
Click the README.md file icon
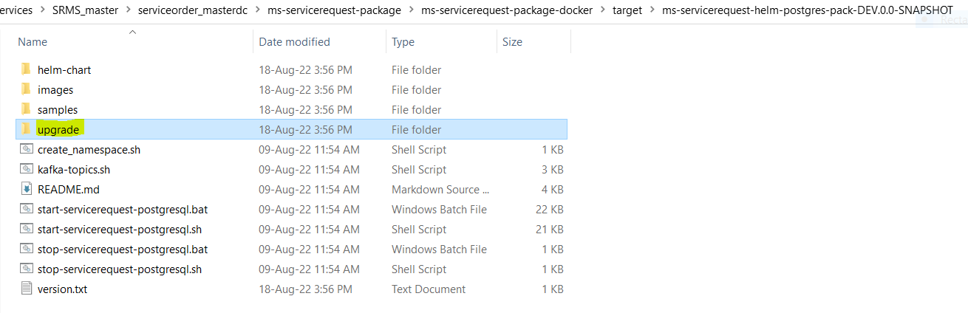pos(27,189)
